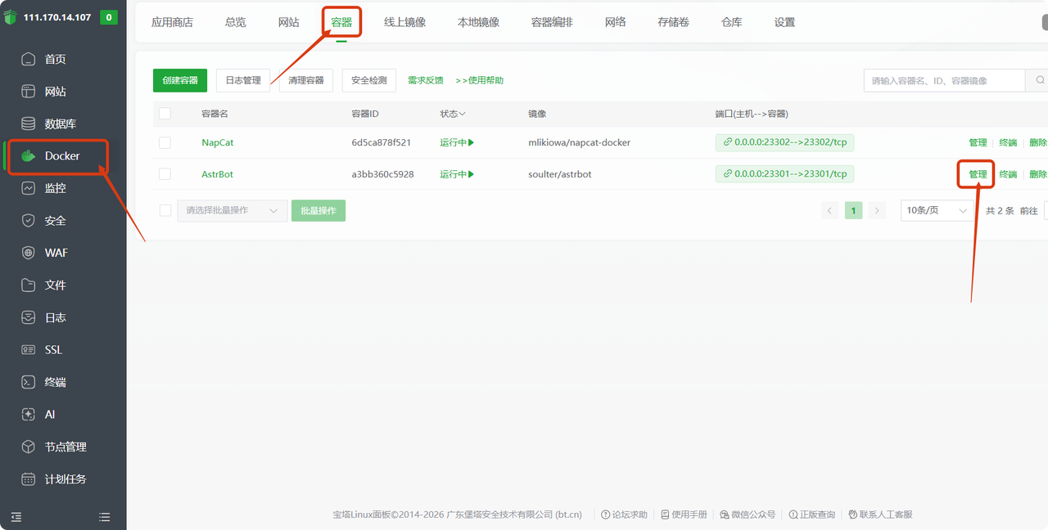Viewport: 1048px width, 530px height.
Task: Click the 网站 sidebar icon
Action: (29, 92)
